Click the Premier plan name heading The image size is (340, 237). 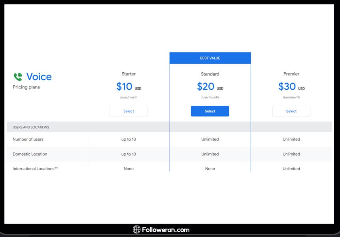pyautogui.click(x=291, y=74)
